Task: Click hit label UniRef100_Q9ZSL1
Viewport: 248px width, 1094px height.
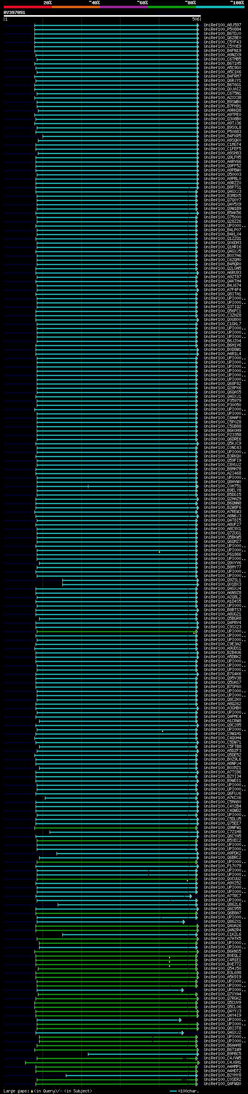Action: [222, 580]
